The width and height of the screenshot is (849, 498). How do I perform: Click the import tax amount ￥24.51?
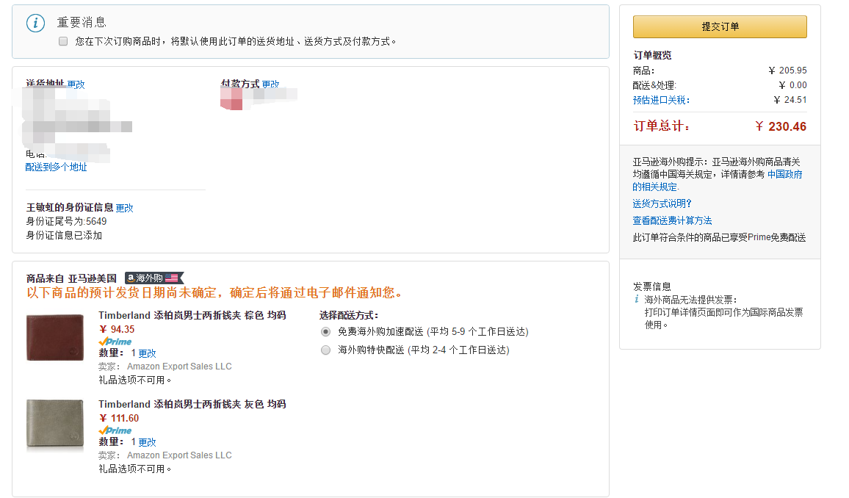pyautogui.click(x=790, y=100)
